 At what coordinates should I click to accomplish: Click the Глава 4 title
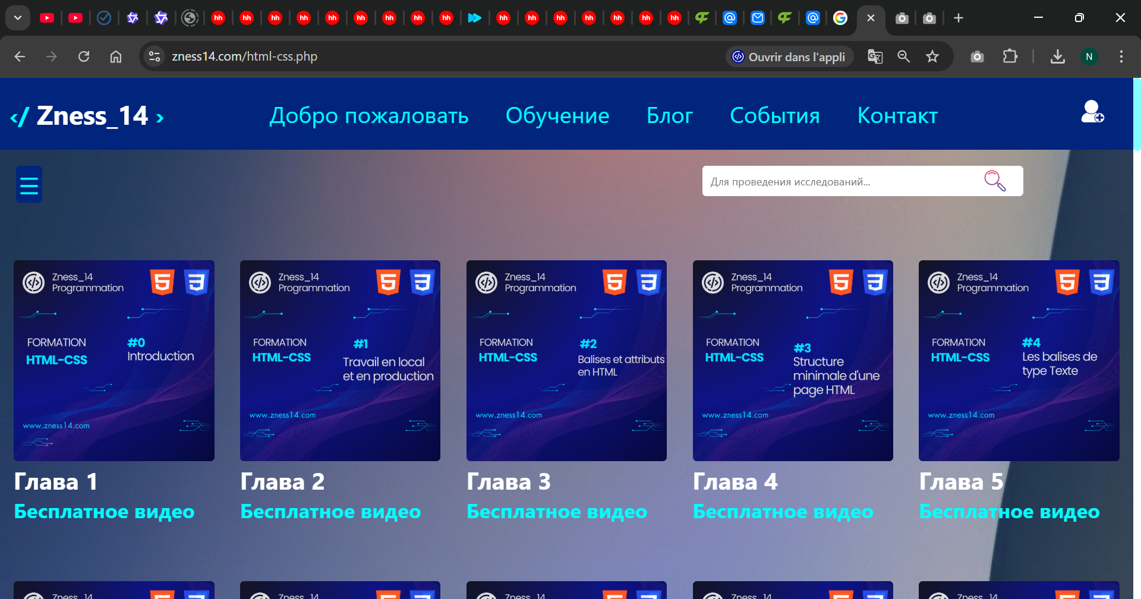point(735,481)
